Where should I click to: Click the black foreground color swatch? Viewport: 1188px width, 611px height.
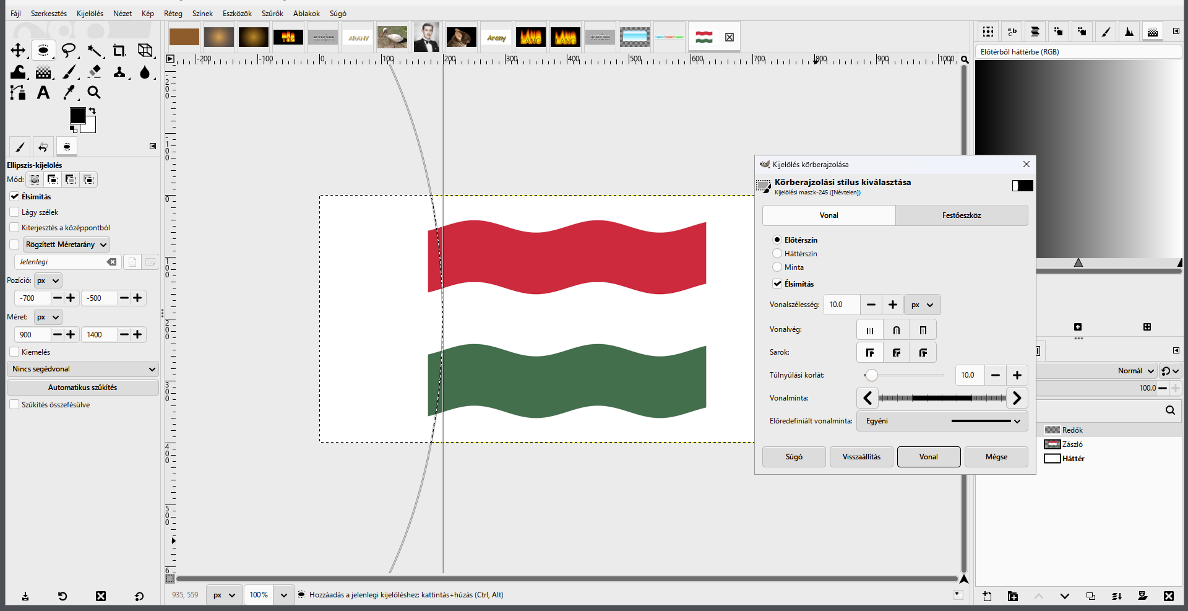point(77,116)
